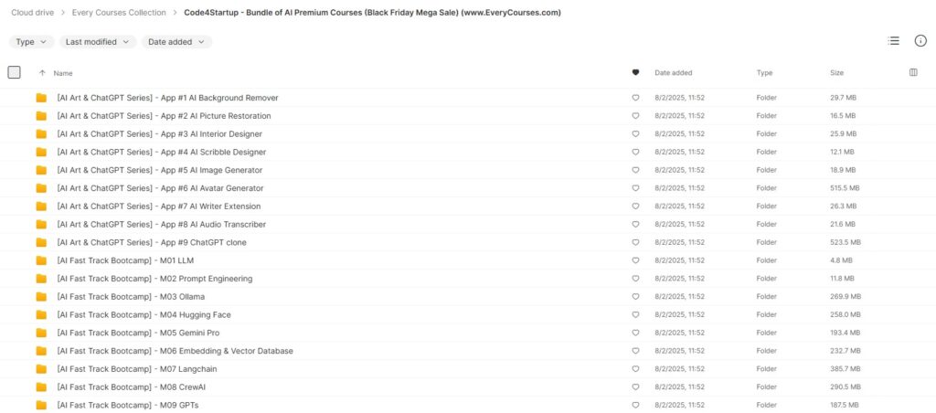Viewport: 936px width, 413px height.
Task: Switch to list view layout icon
Action: pyautogui.click(x=893, y=41)
